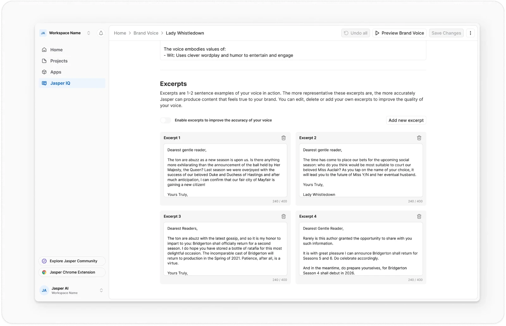Click the Chrome logo icon
This screenshot has width=506, height=326.
pos(44,272)
